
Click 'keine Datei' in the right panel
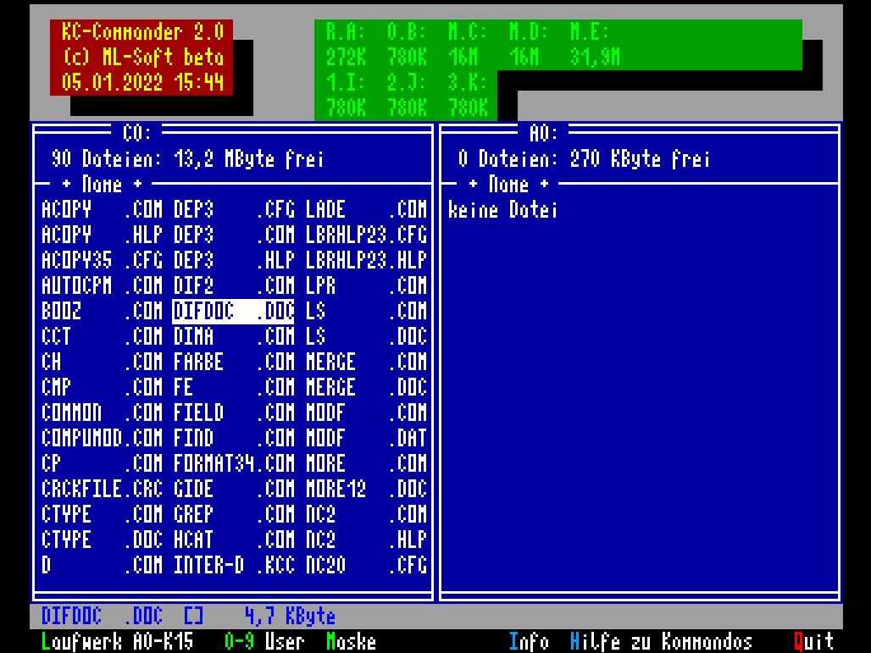pyautogui.click(x=502, y=210)
